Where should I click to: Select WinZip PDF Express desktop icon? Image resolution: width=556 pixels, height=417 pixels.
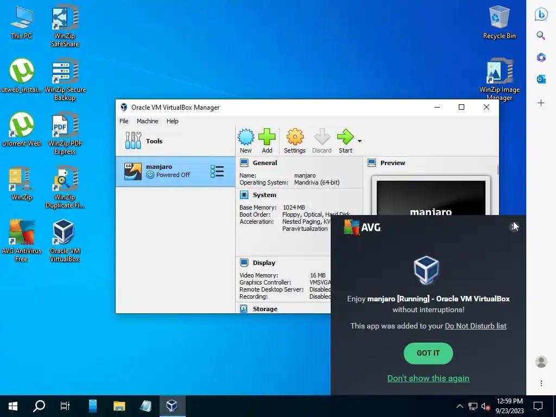click(65, 134)
